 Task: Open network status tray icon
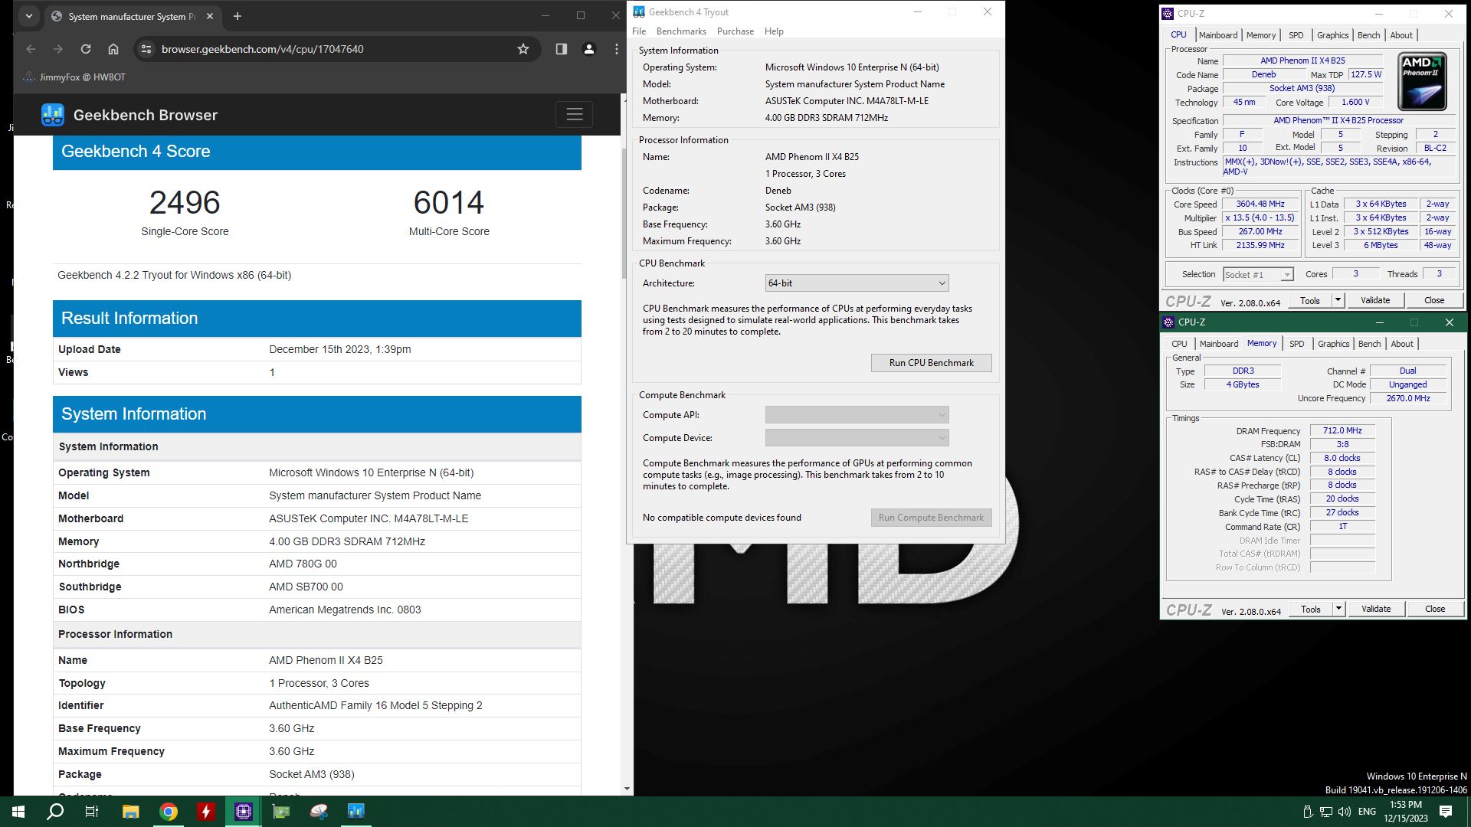coord(1326,812)
